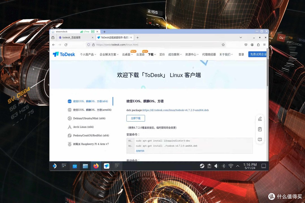
Task: Expand 成功案例 menu
Action: point(175,54)
